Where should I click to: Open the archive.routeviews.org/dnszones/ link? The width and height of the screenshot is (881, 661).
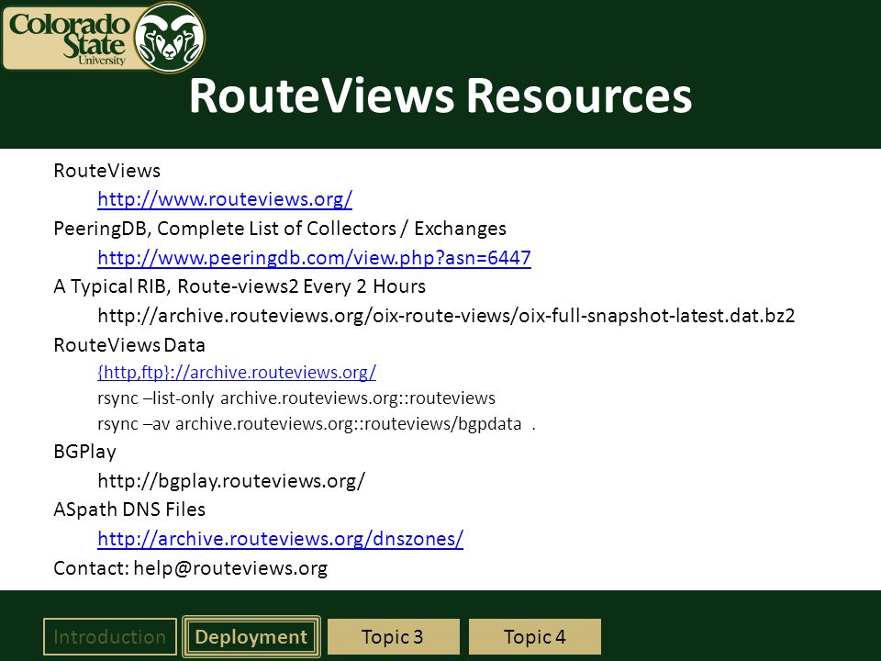click(x=281, y=539)
